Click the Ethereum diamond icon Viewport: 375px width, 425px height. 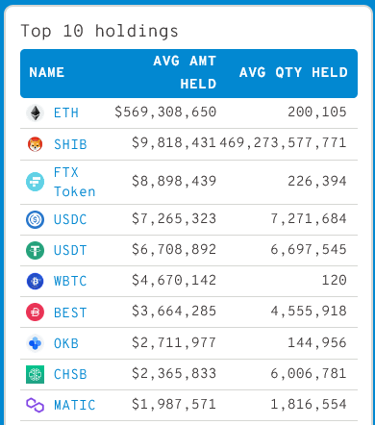click(x=35, y=113)
